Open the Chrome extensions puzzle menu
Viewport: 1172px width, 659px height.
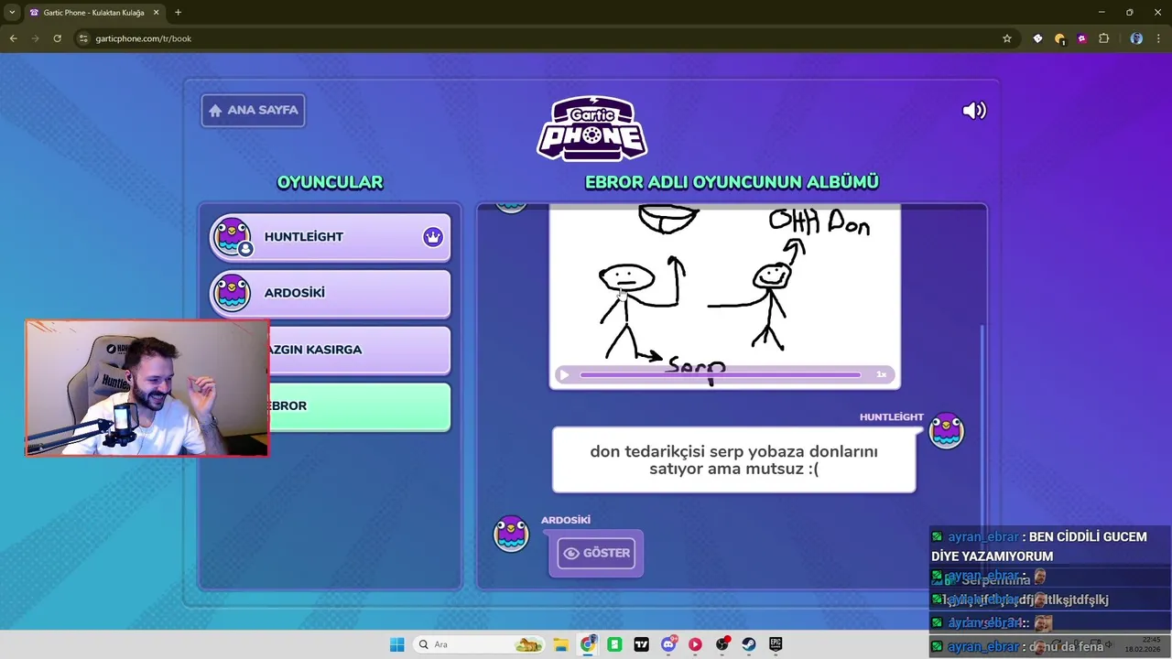pyautogui.click(x=1104, y=38)
